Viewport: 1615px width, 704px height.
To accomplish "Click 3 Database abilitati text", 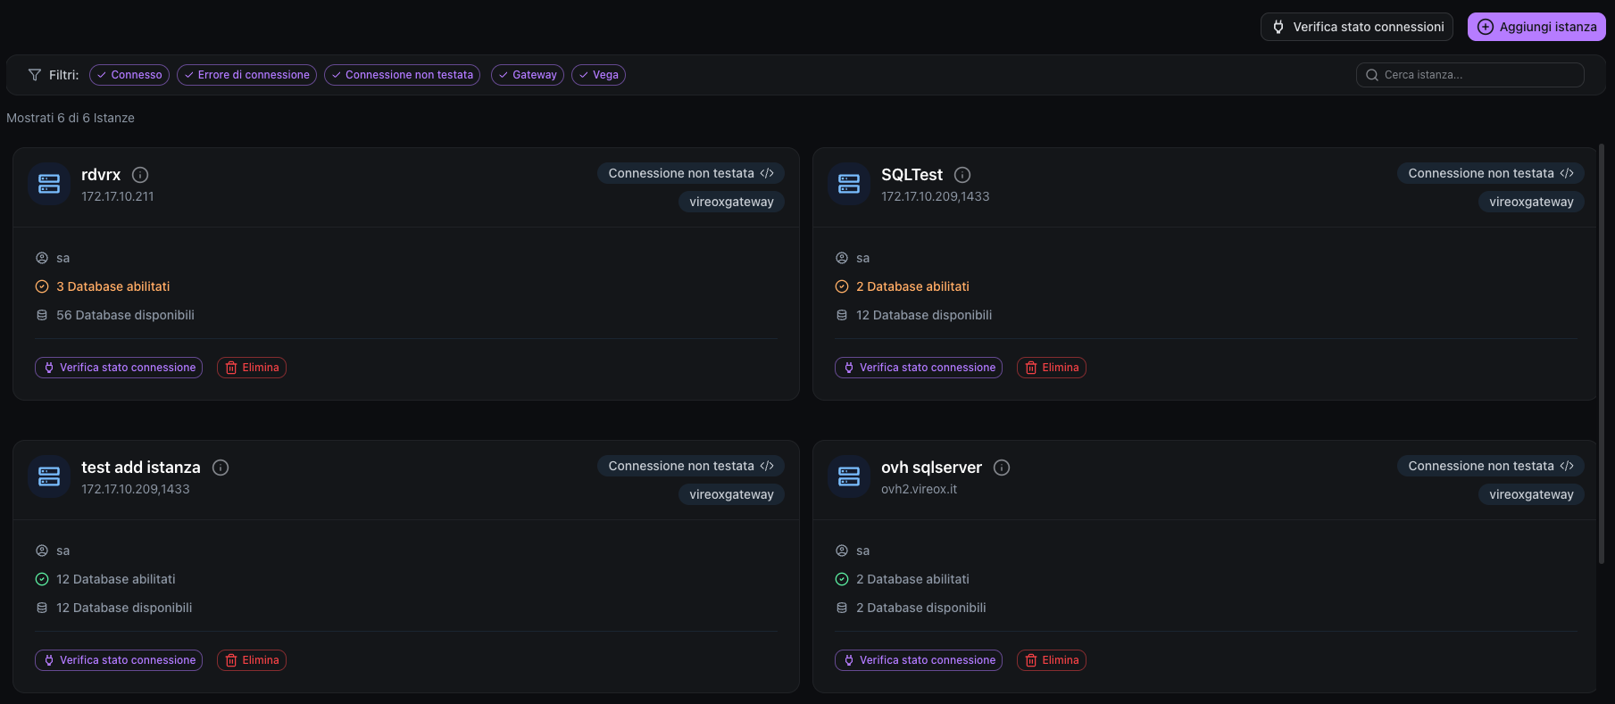I will tap(113, 286).
